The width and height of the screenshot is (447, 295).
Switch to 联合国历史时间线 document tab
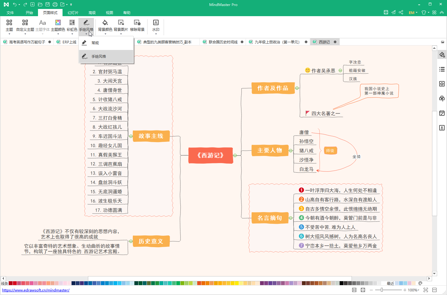223,42
